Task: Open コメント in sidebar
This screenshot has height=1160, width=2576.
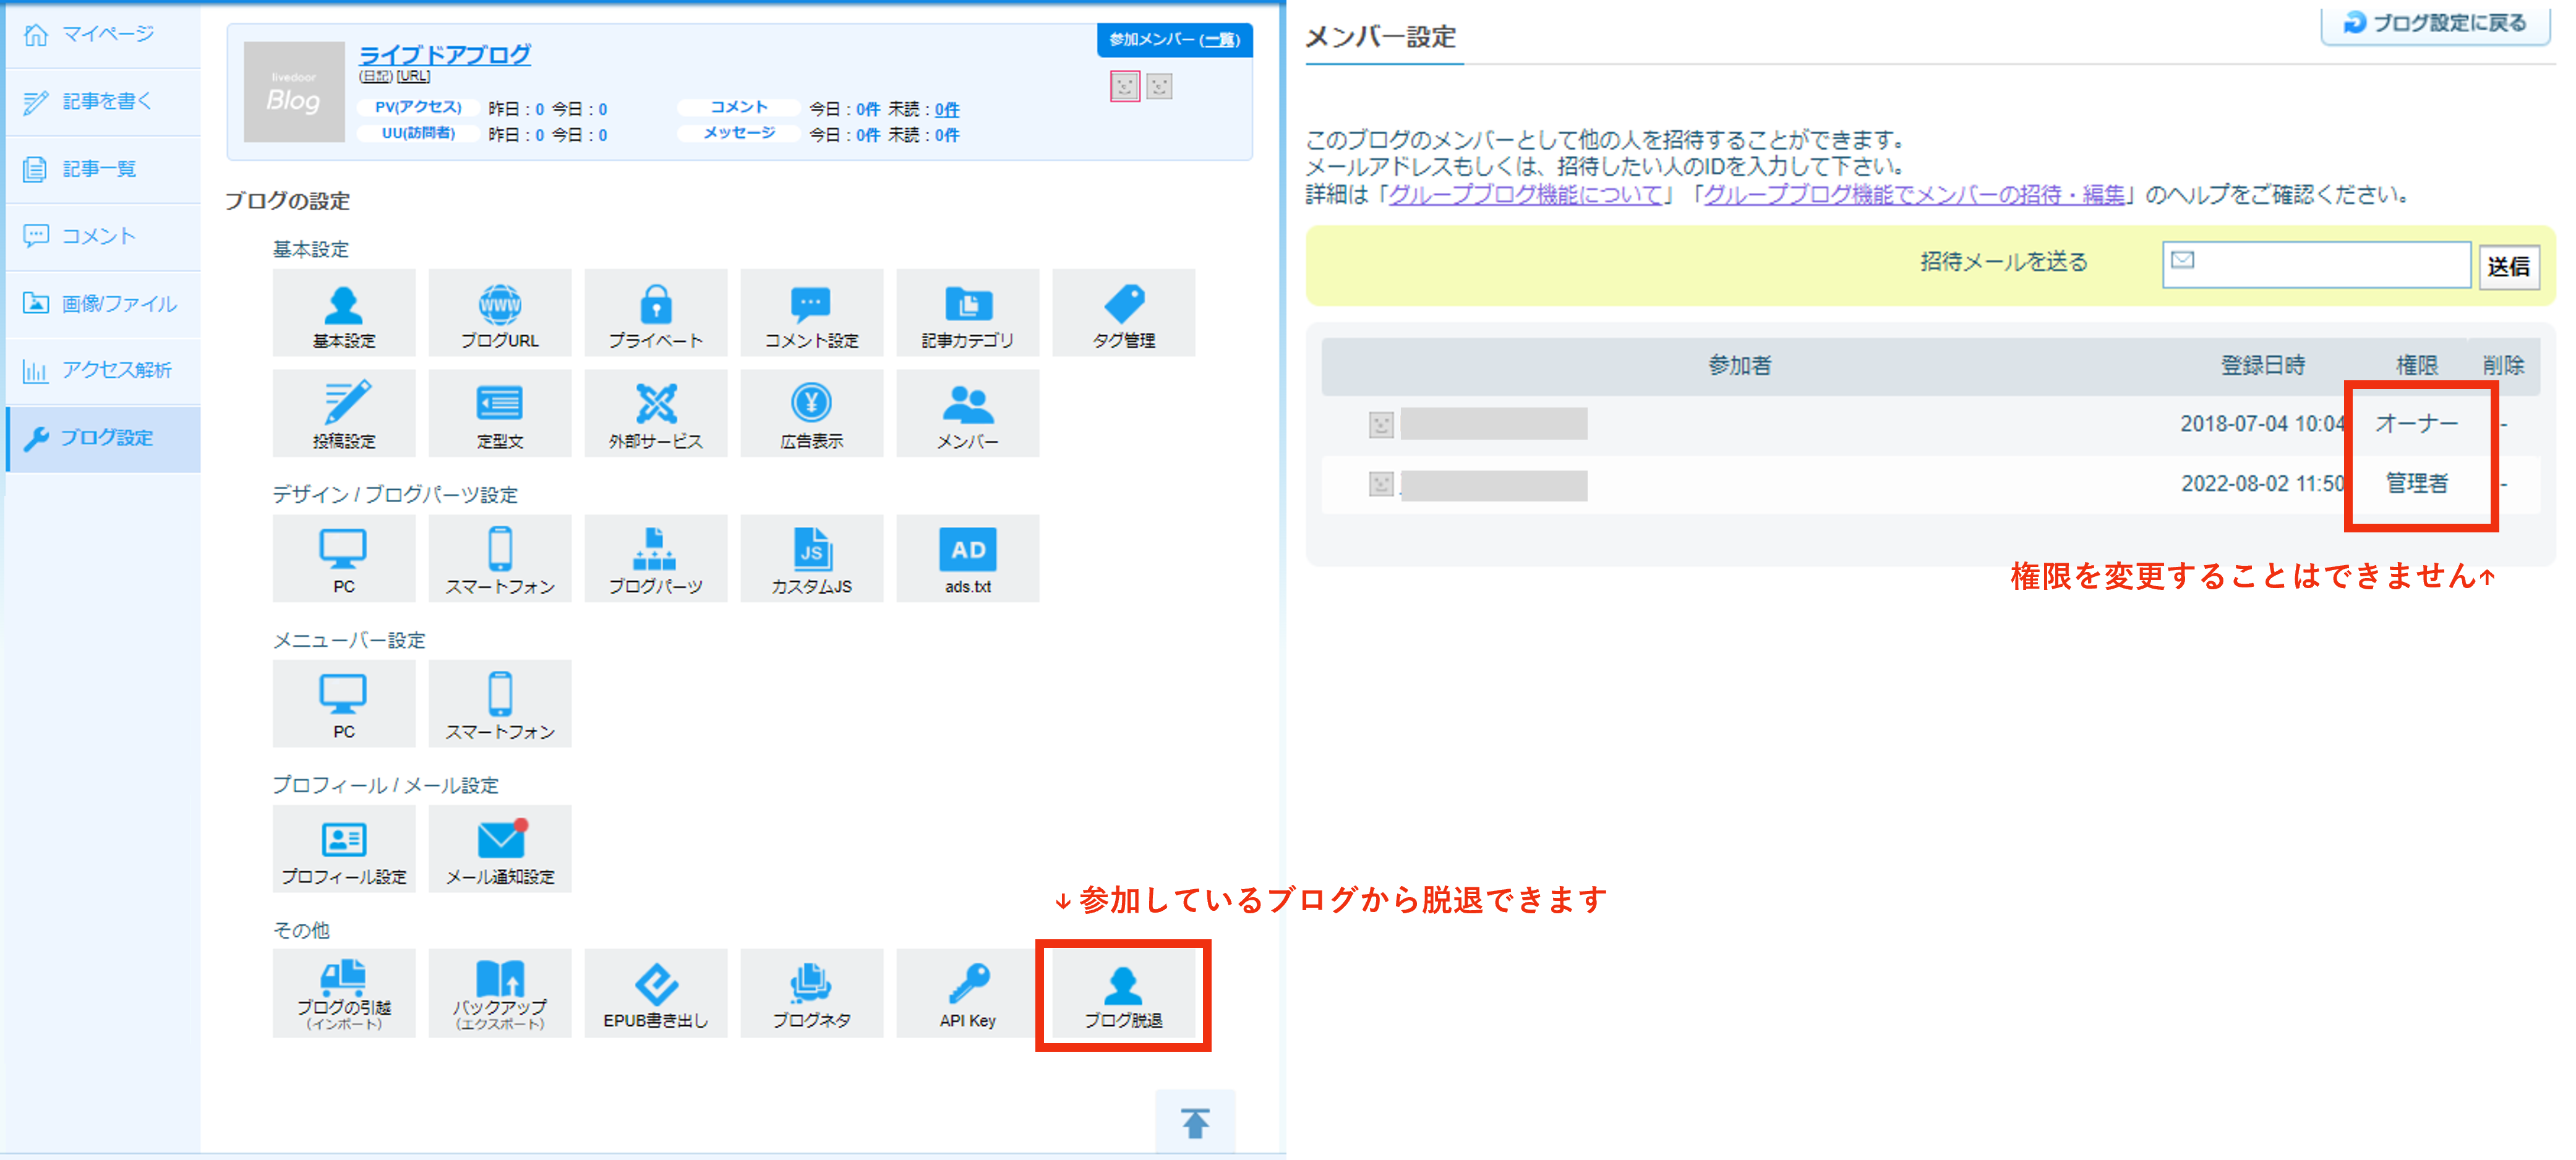Action: tap(103, 236)
